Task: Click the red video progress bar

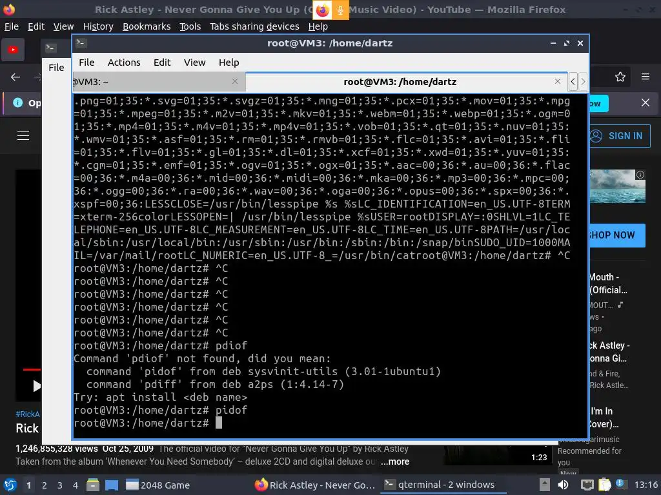Action: (x=32, y=369)
